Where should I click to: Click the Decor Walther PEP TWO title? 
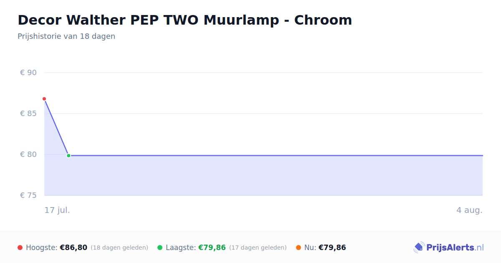tap(185, 20)
